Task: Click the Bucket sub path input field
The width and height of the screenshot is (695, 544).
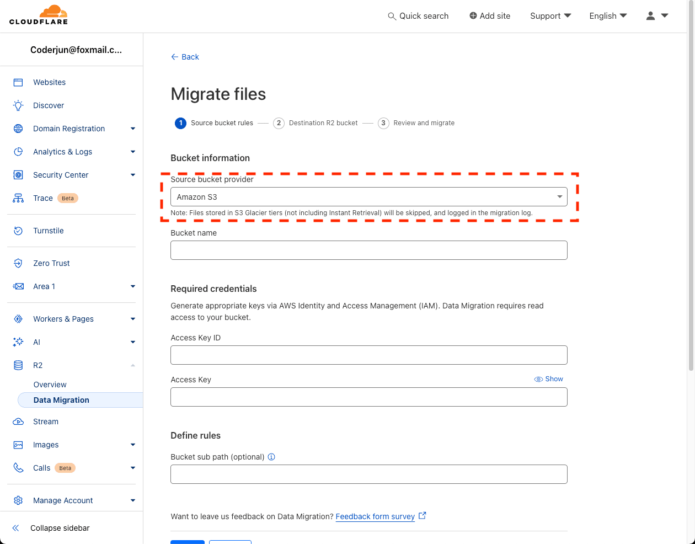Action: [x=369, y=474]
